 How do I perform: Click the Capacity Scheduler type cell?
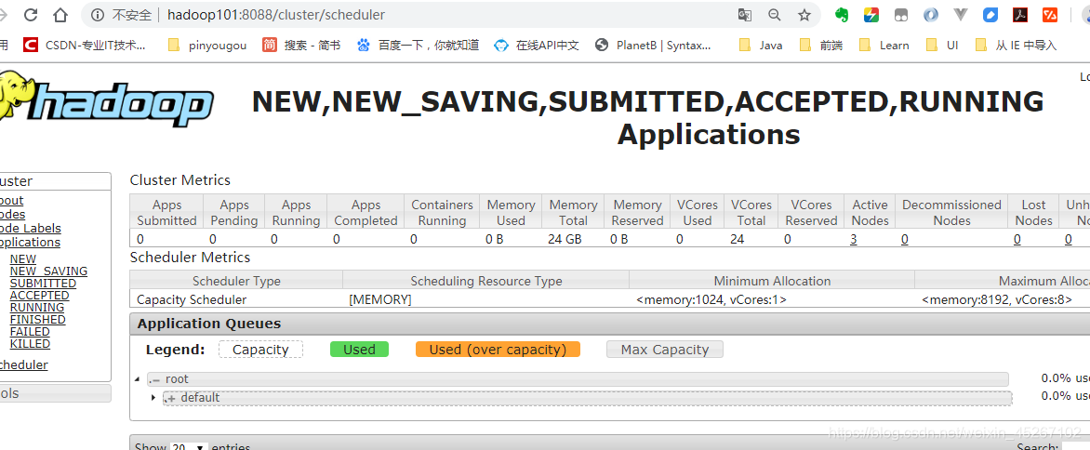(236, 300)
